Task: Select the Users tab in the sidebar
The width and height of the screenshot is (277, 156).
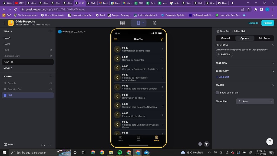Action: 8,44
